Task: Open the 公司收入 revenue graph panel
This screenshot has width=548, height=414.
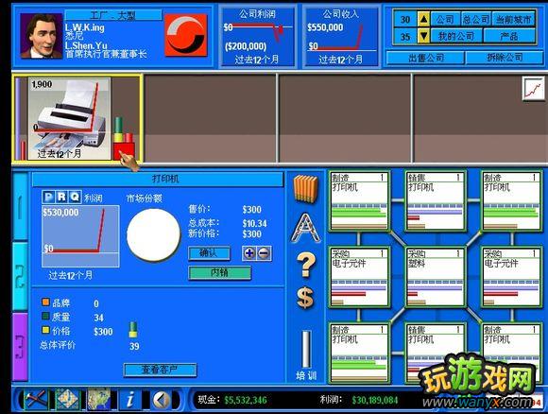Action: pyautogui.click(x=341, y=37)
